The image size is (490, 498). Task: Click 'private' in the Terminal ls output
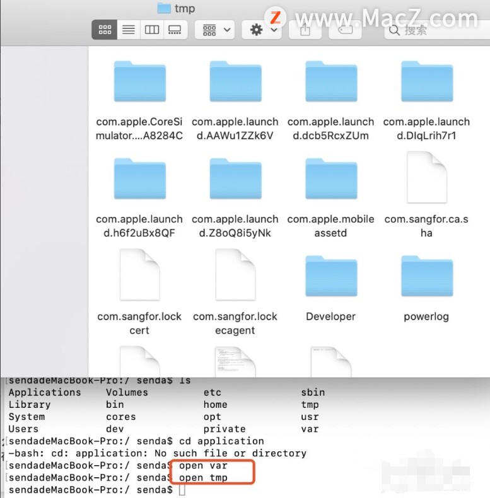[x=225, y=429]
